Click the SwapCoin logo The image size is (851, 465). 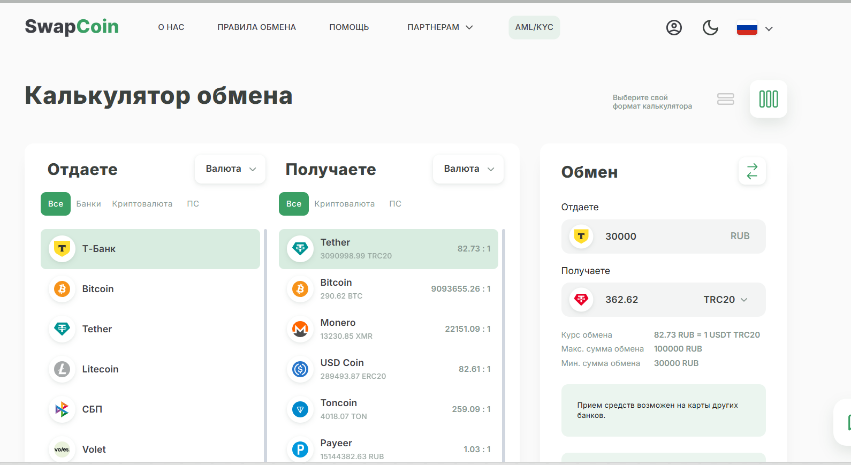point(72,27)
